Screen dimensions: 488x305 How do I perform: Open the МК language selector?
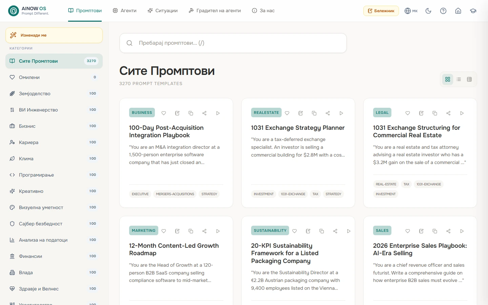[x=411, y=11]
